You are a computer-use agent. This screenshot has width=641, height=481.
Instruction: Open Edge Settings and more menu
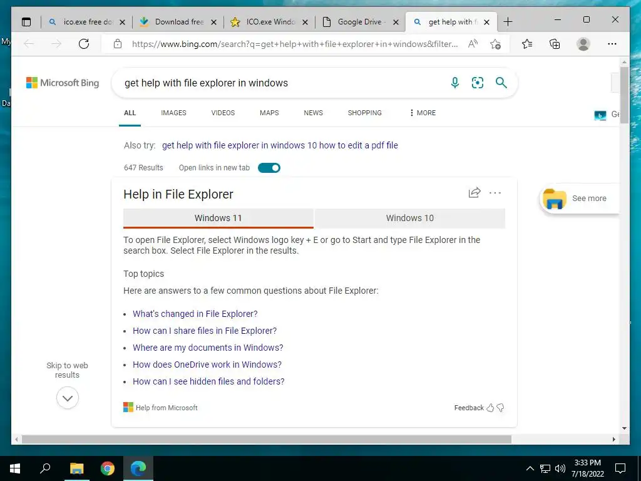pyautogui.click(x=612, y=44)
